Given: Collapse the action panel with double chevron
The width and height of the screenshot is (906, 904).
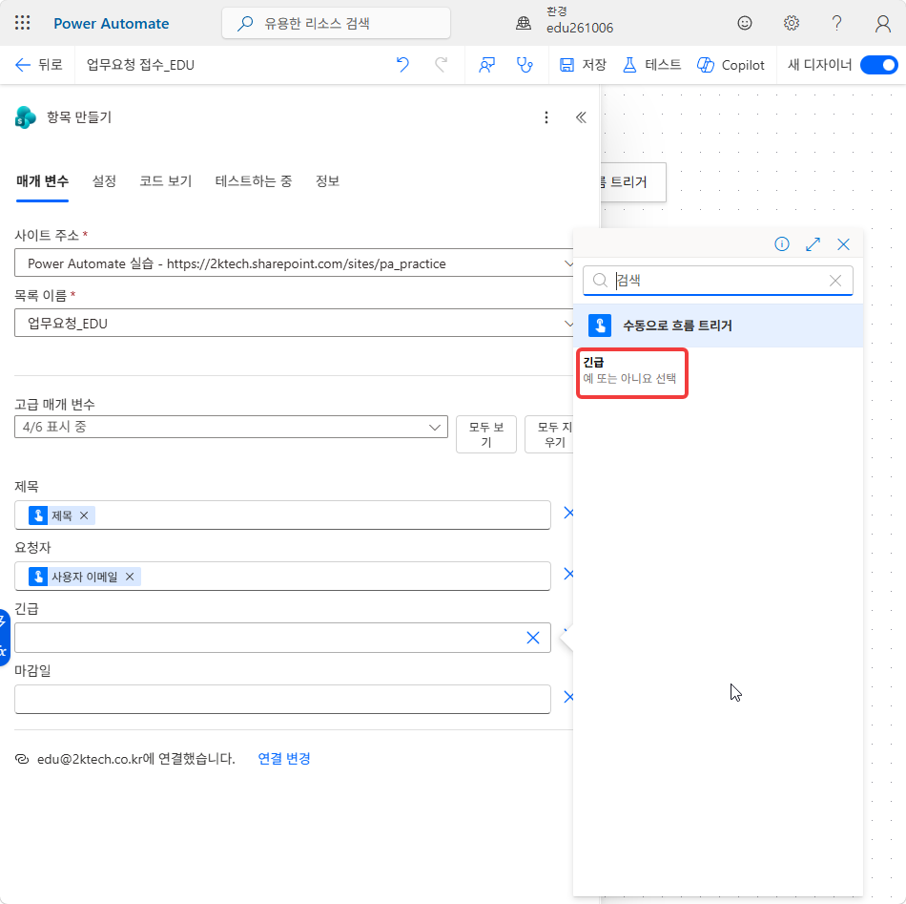Looking at the screenshot, I should [x=581, y=117].
